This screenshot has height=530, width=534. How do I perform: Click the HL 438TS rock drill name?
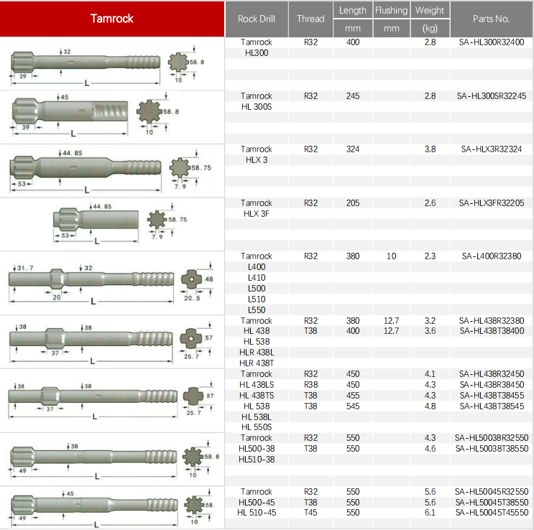pos(257,396)
